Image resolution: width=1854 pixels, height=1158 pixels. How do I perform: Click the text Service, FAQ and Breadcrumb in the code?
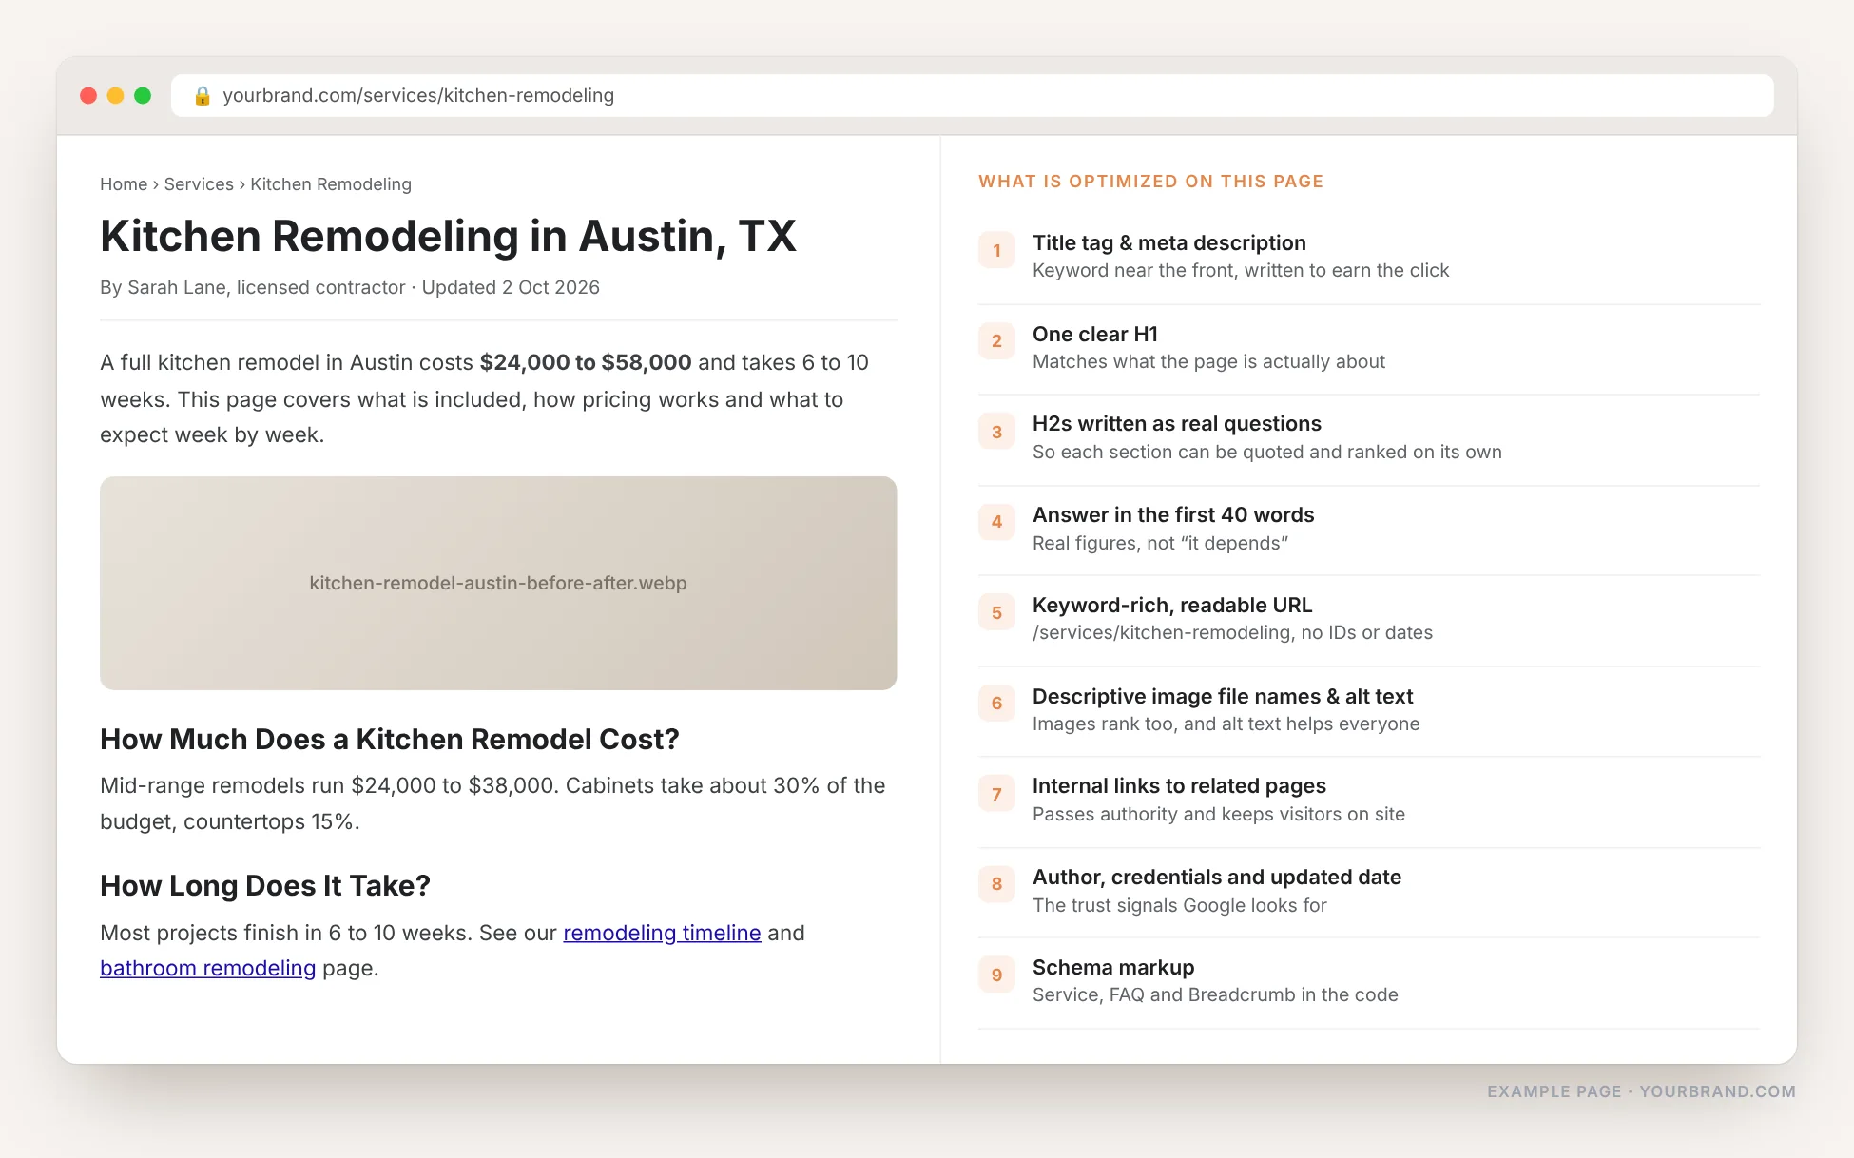tap(1215, 994)
